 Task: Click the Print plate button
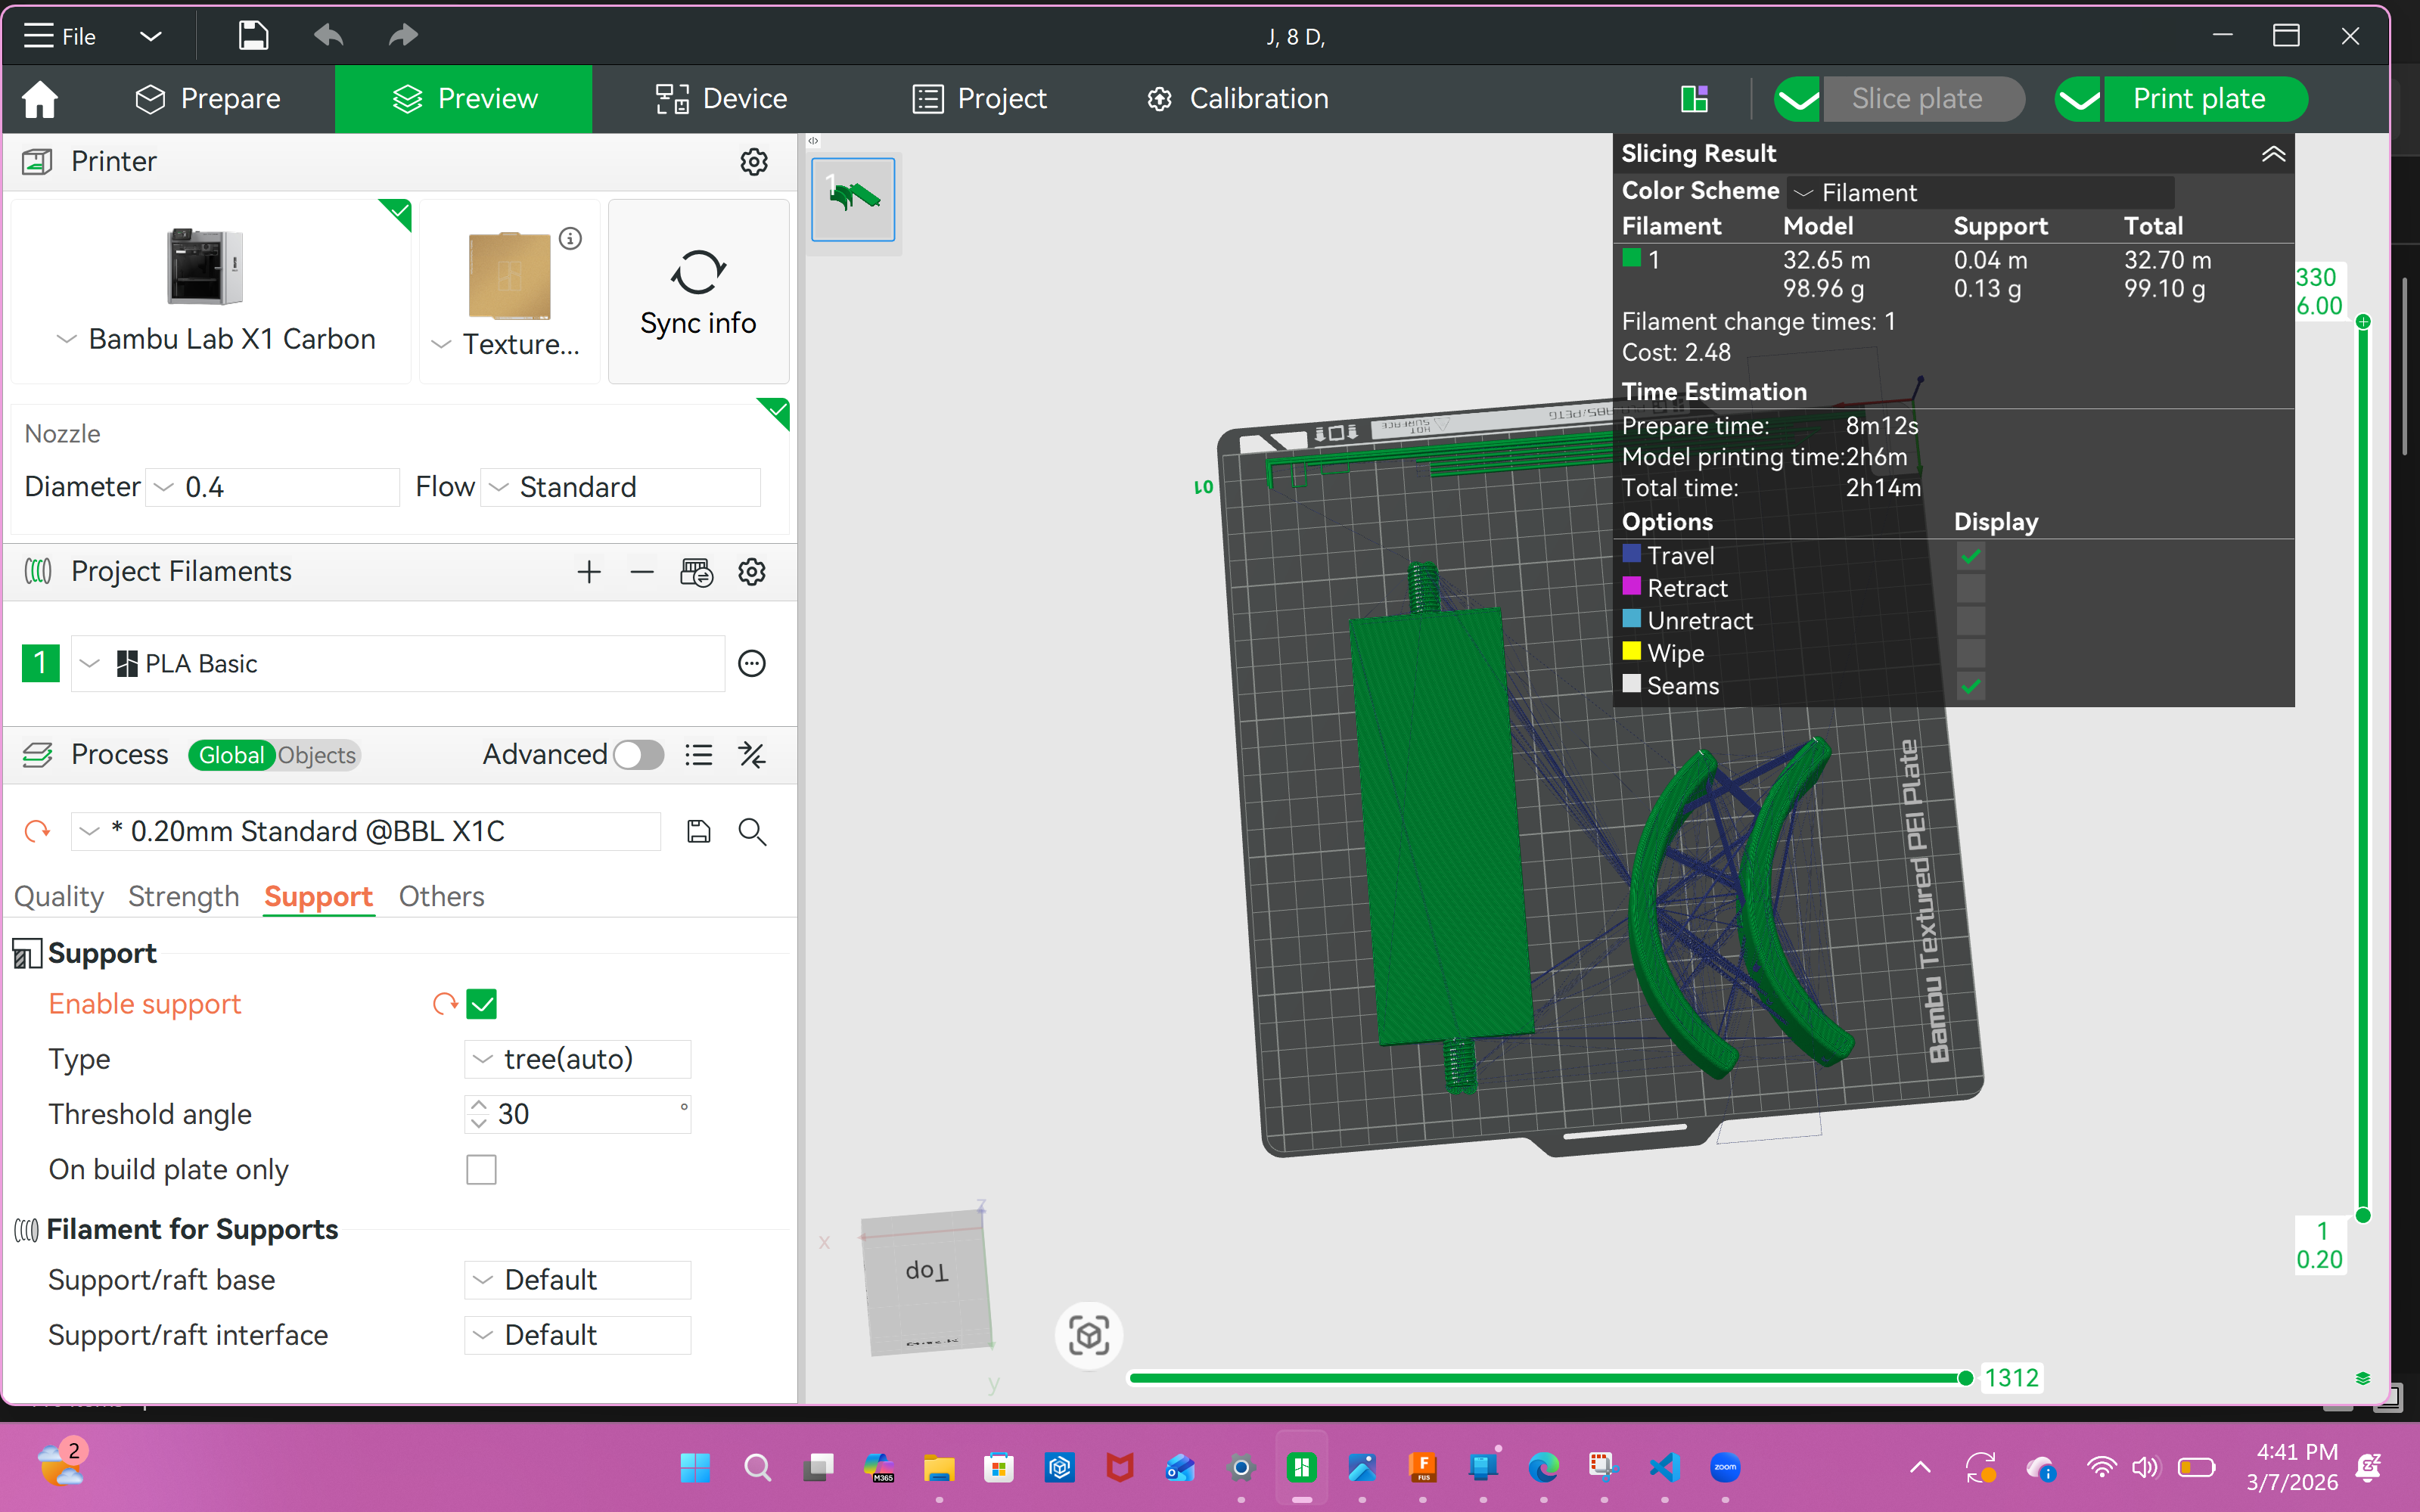tap(2198, 99)
